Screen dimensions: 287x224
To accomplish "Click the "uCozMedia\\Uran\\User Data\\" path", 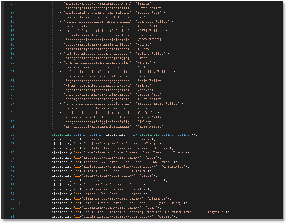I will [x=111, y=207].
